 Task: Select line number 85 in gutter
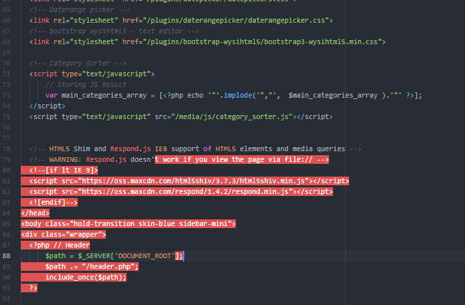pos(6,224)
